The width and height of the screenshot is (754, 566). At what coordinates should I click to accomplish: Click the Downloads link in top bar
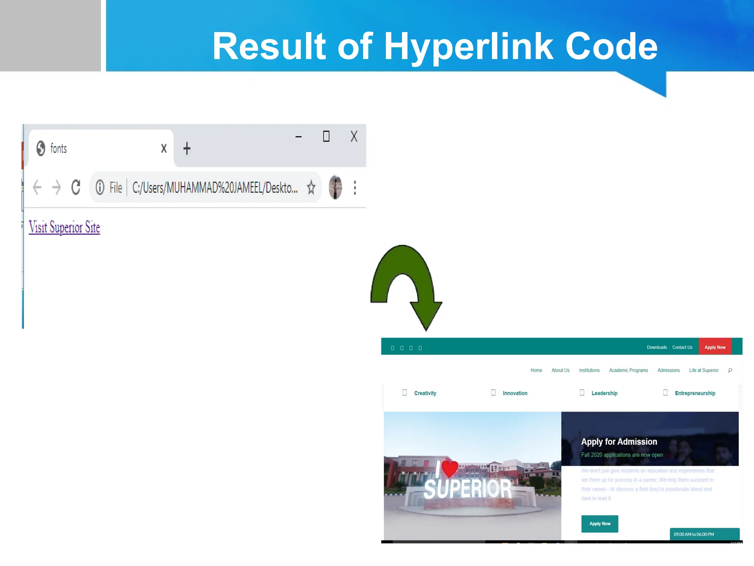[657, 347]
